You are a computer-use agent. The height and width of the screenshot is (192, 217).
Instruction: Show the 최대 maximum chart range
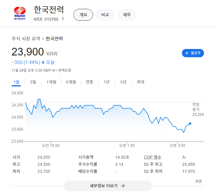tap(141, 82)
